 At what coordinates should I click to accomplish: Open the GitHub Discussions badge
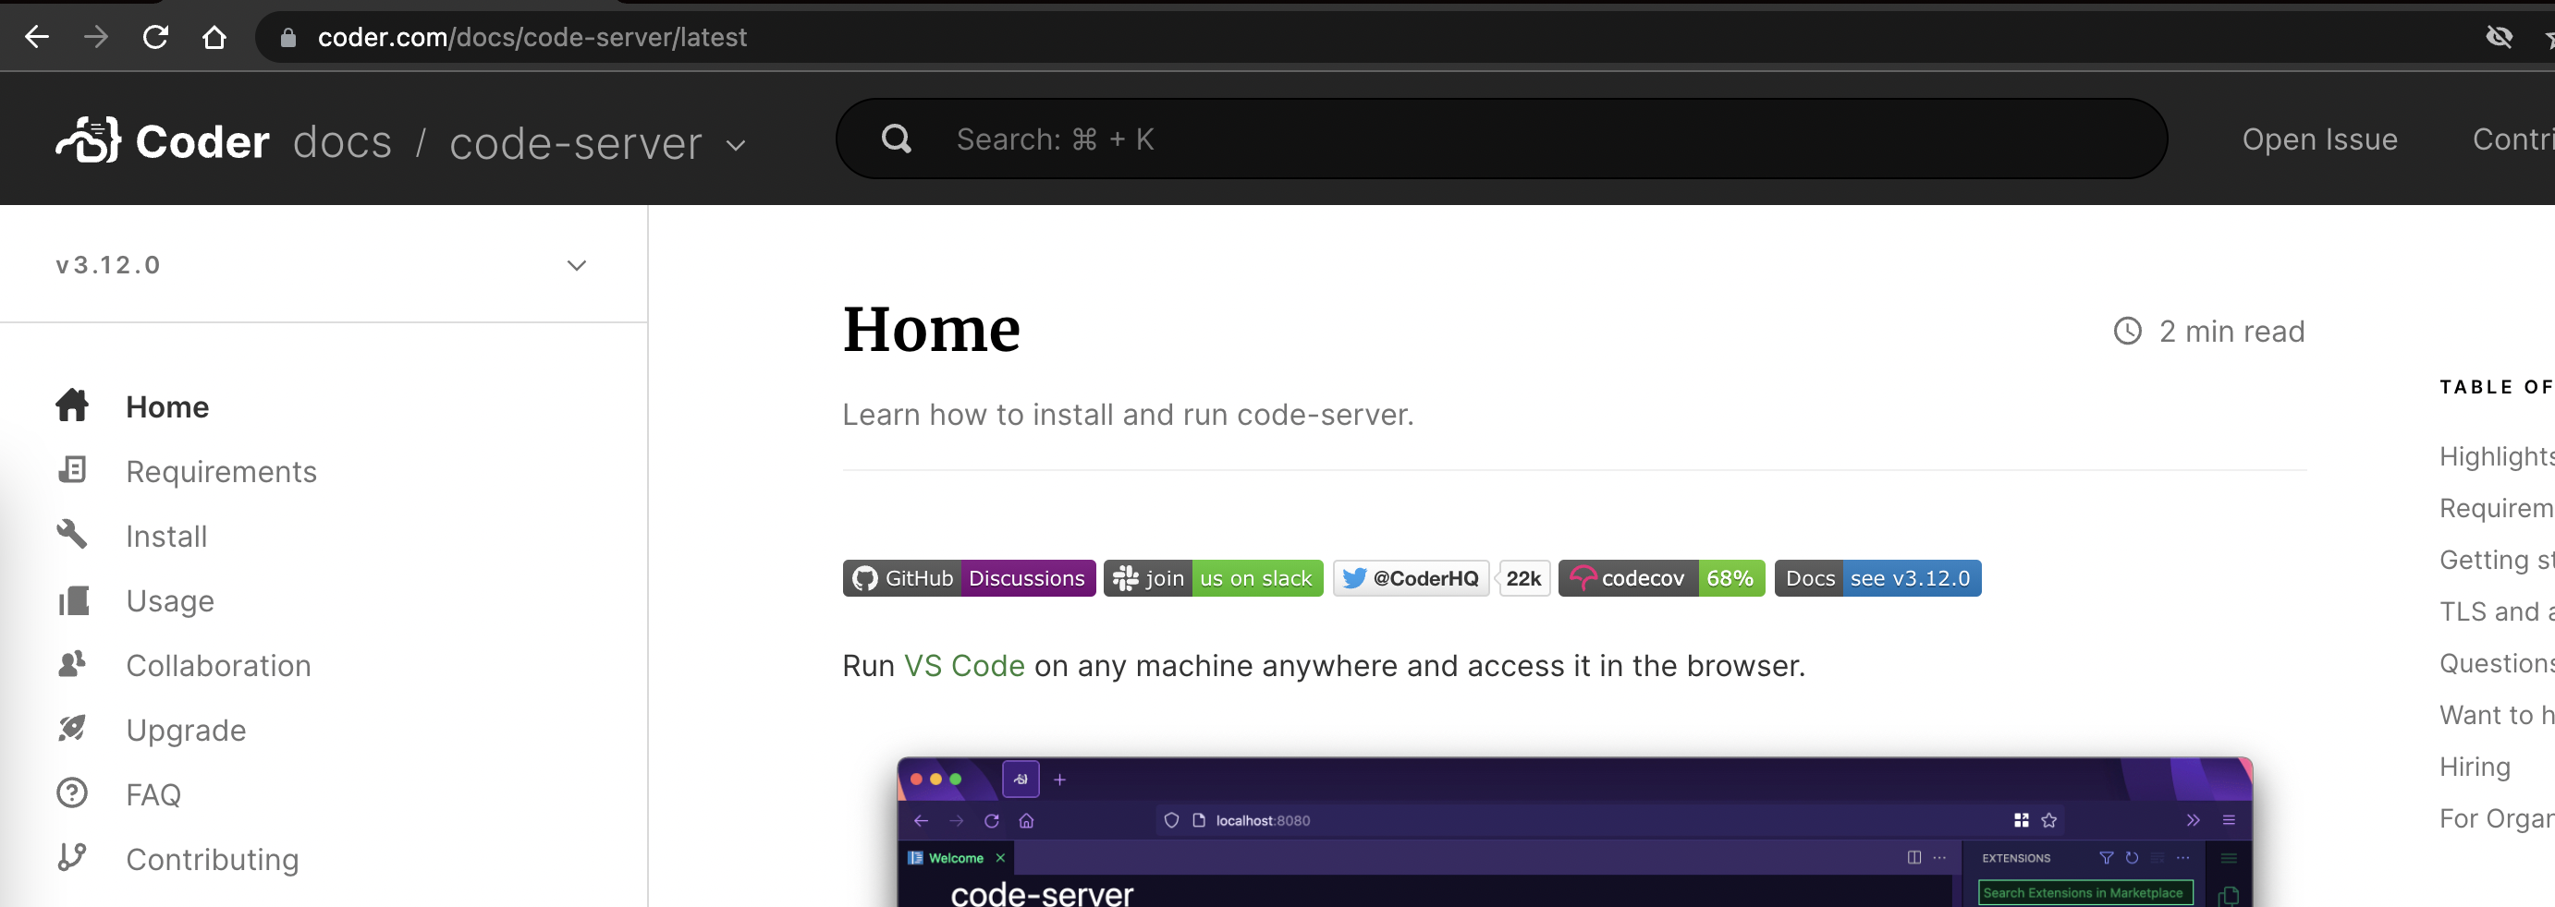click(x=969, y=578)
